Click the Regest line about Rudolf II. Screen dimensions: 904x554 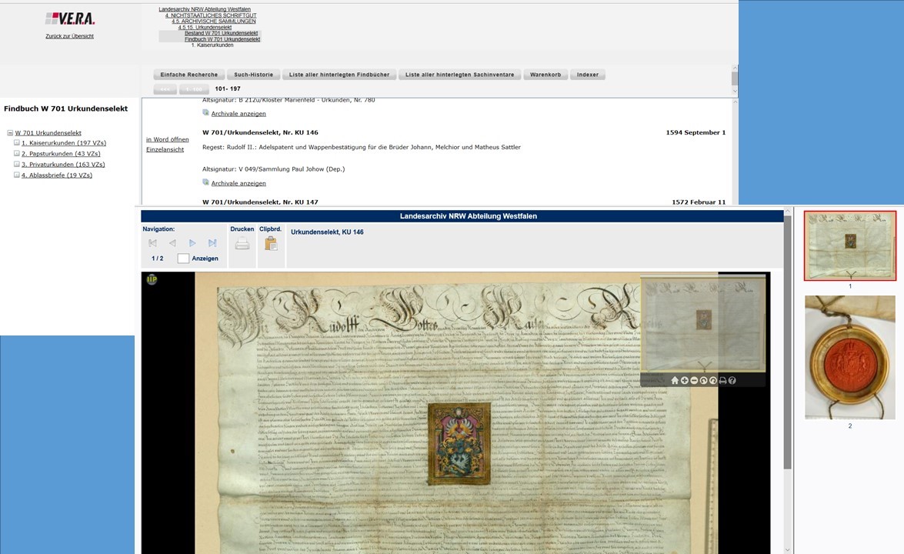[362, 148]
